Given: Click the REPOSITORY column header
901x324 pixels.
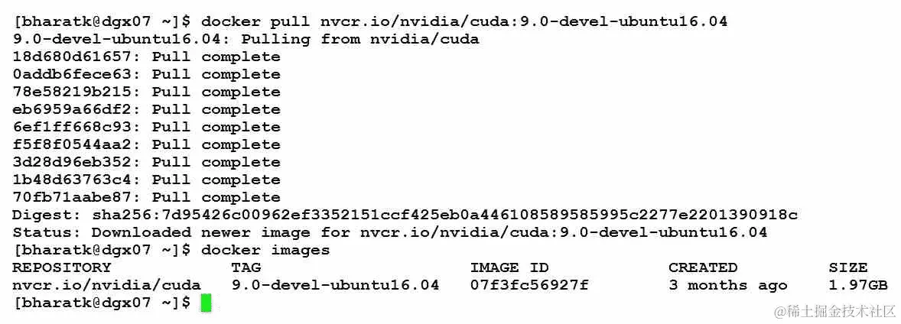Looking at the screenshot, I should coord(61,267).
